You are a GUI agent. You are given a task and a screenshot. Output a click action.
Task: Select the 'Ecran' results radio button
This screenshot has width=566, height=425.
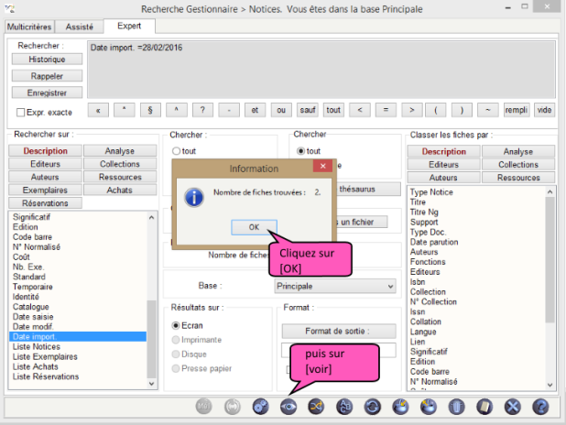177,325
